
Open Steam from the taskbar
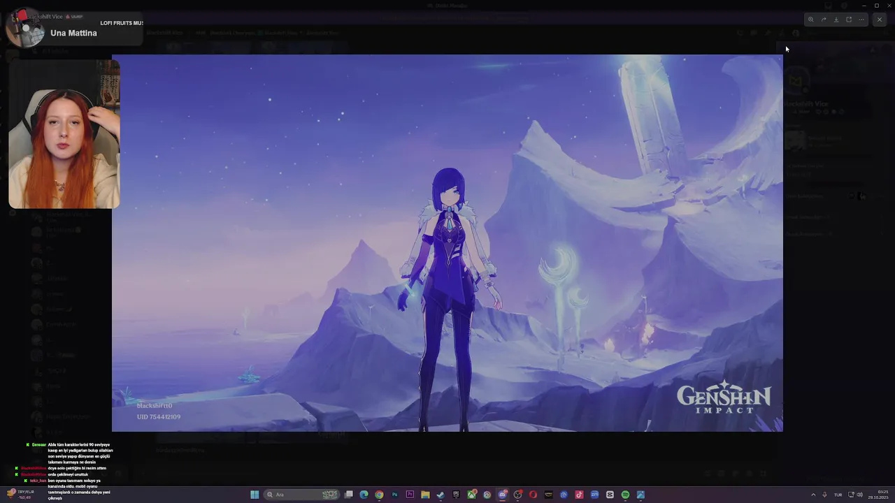[x=441, y=495]
